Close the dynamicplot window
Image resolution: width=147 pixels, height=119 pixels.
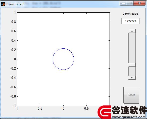(x=139, y=3)
